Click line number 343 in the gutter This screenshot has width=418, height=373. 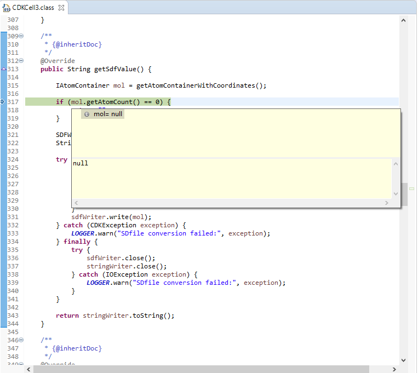click(13, 315)
